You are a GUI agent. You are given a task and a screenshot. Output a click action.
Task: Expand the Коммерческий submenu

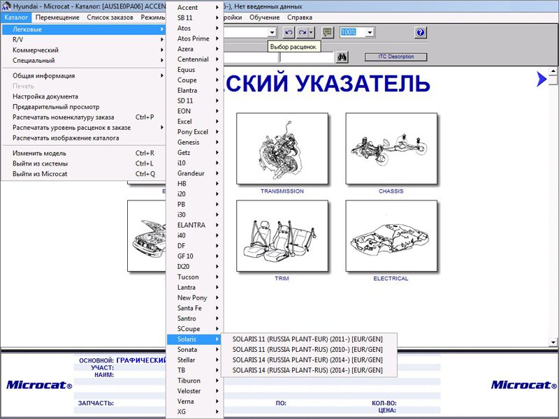pos(84,50)
